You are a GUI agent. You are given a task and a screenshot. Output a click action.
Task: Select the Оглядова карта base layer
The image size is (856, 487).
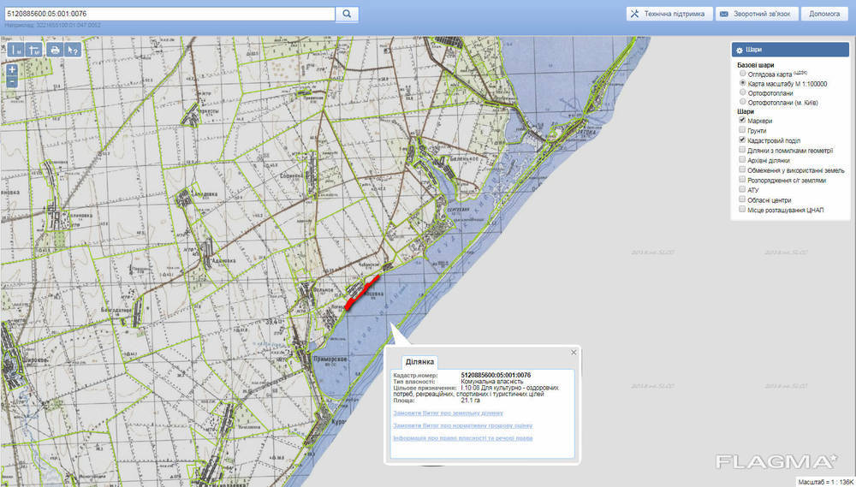pyautogui.click(x=742, y=74)
